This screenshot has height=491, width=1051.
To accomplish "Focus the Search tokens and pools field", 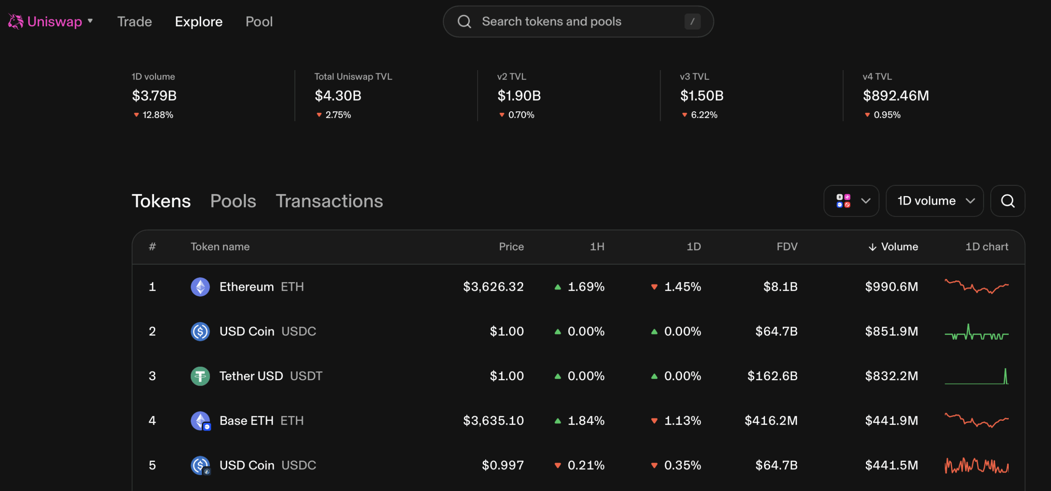I will point(578,21).
